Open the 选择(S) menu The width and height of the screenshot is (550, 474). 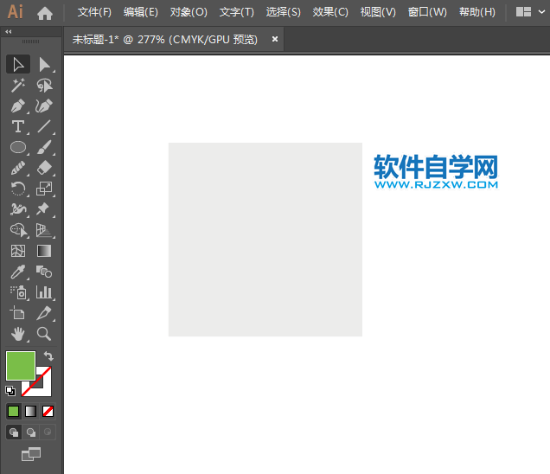tap(284, 12)
